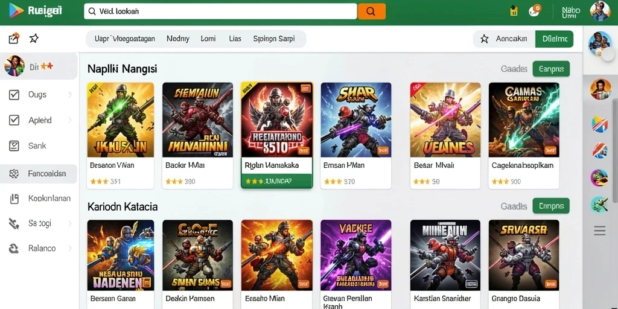The image size is (618, 309).
Task: Click the Aoncakan button
Action: (x=504, y=39)
